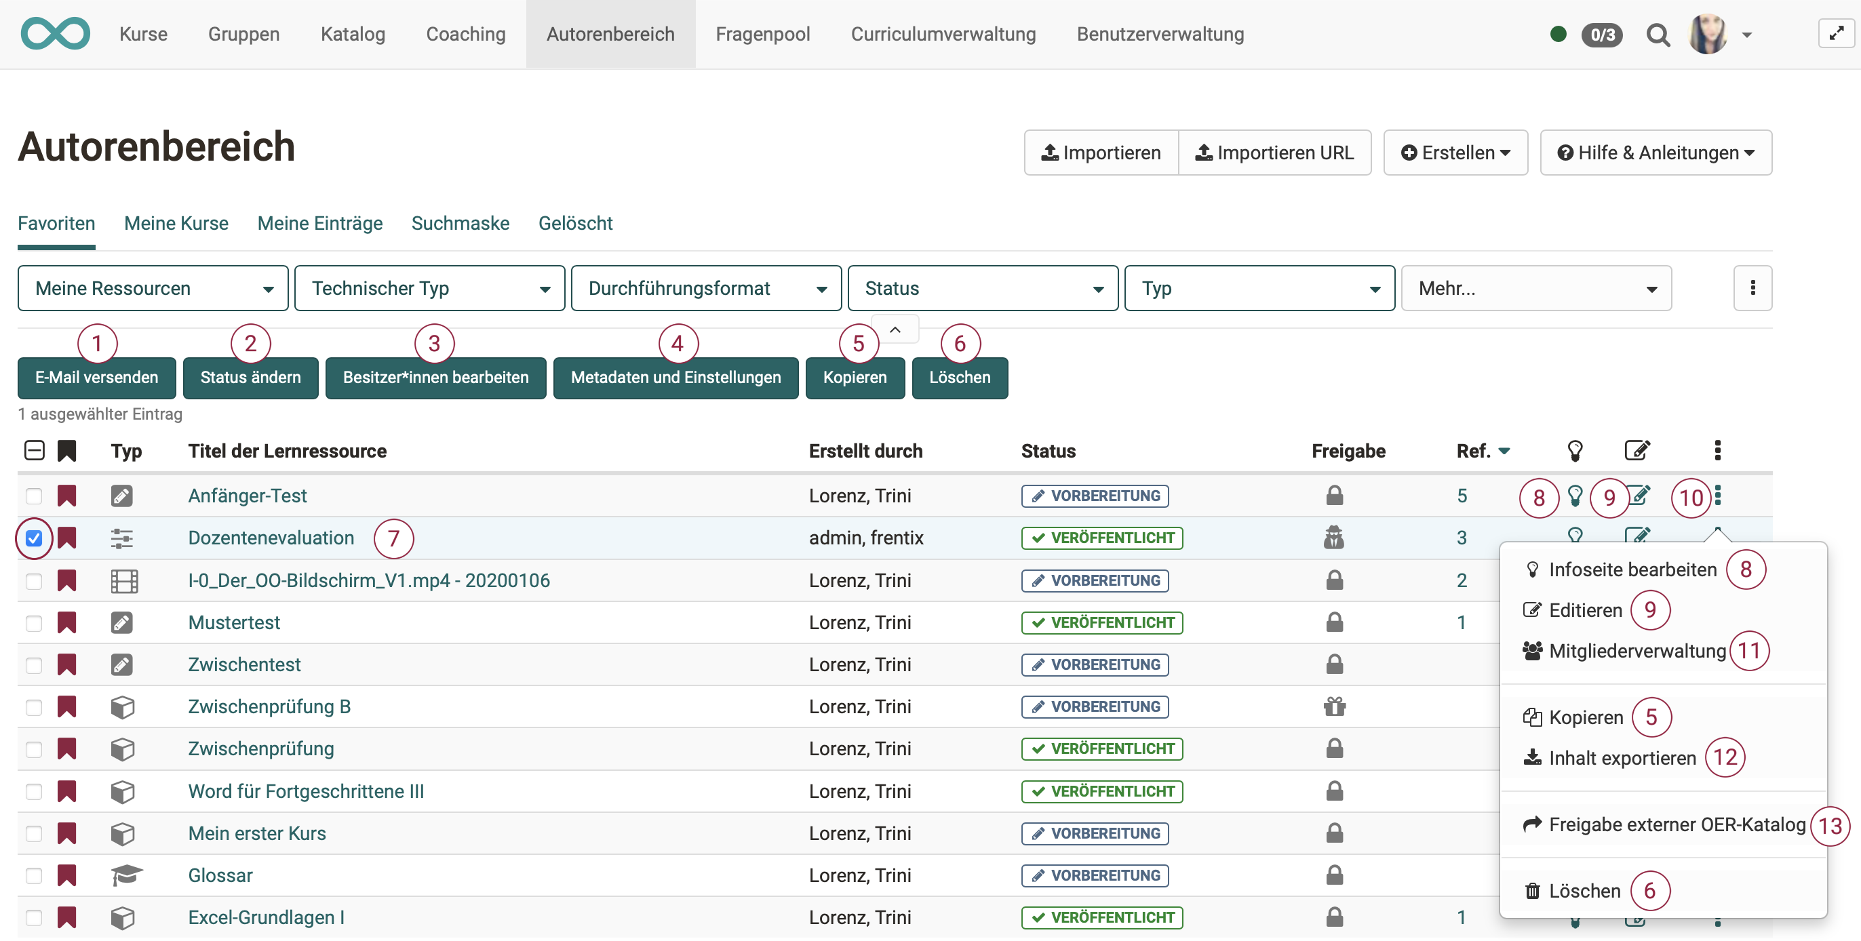Open the OpenOlat infinity logo home
1861x941 pixels.
point(55,34)
